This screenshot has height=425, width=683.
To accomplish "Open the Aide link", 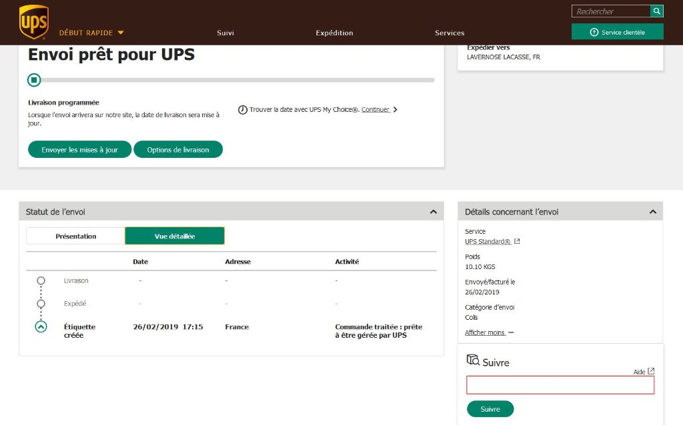I will [x=639, y=372].
